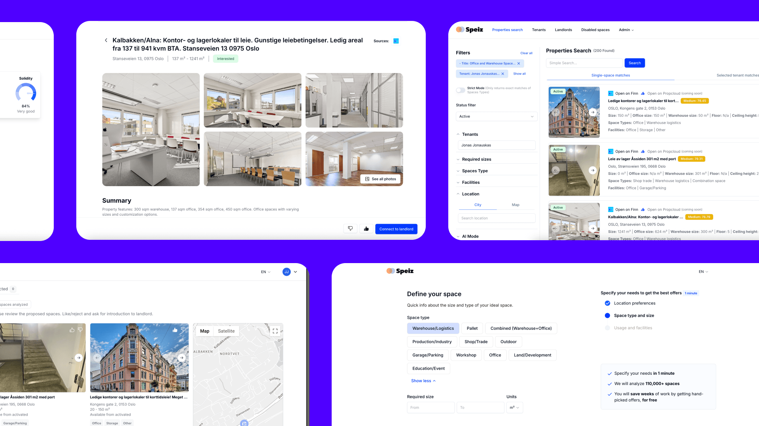759x426 pixels.
Task: Click the next-photo arrow on the staircase listing
Action: (x=593, y=170)
